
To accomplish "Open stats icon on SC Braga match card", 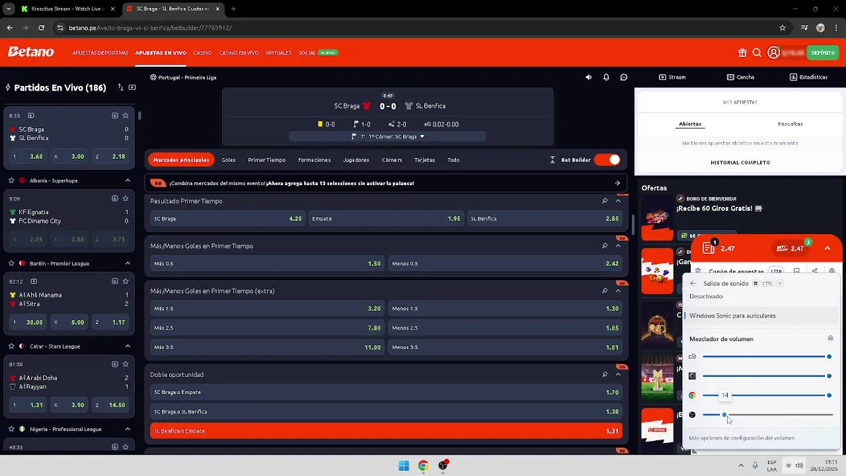I will click(x=114, y=116).
